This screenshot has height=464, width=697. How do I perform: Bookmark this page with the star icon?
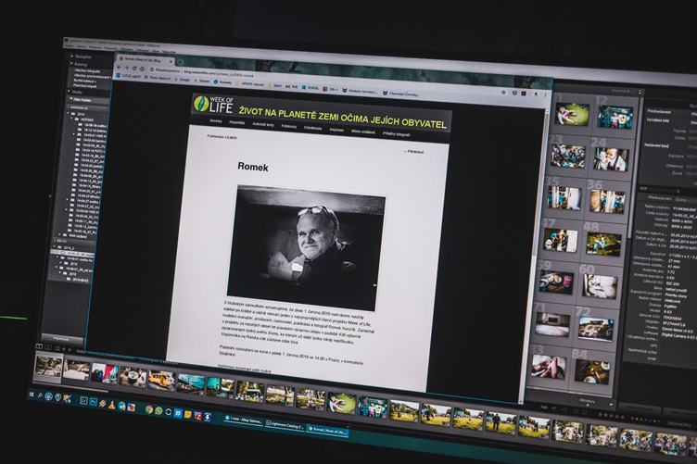(503, 93)
